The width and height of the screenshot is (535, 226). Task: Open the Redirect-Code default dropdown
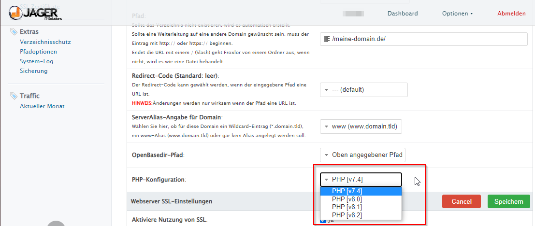point(363,90)
